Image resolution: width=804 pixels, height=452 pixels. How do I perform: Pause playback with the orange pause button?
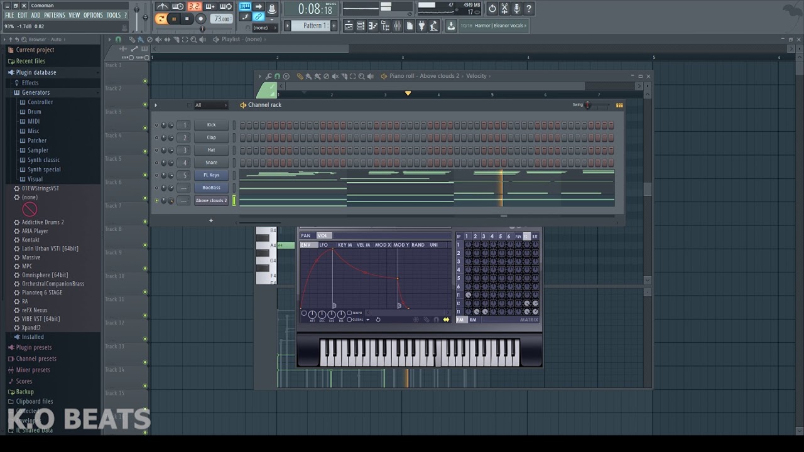click(173, 19)
